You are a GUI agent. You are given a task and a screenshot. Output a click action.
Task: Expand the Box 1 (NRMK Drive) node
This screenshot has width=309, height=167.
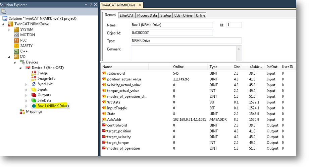(26, 106)
